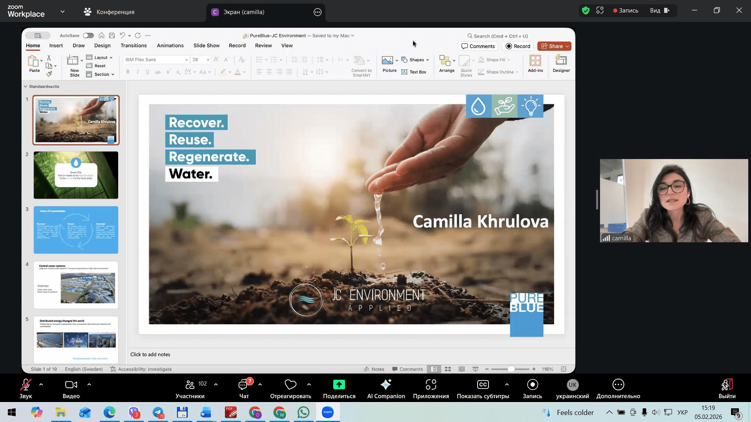
Task: Open Участники participants list
Action: (190, 385)
